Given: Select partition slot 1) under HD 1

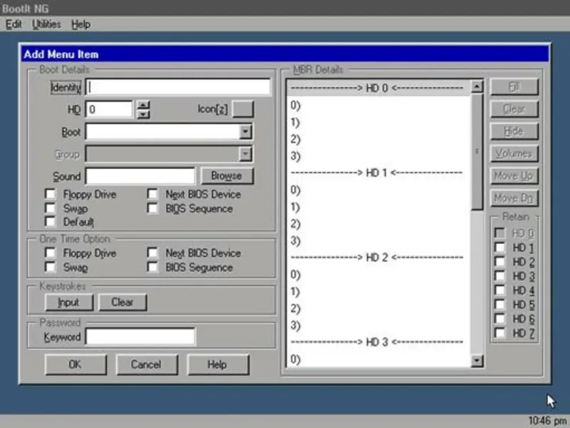Looking at the screenshot, I should click(x=378, y=207).
